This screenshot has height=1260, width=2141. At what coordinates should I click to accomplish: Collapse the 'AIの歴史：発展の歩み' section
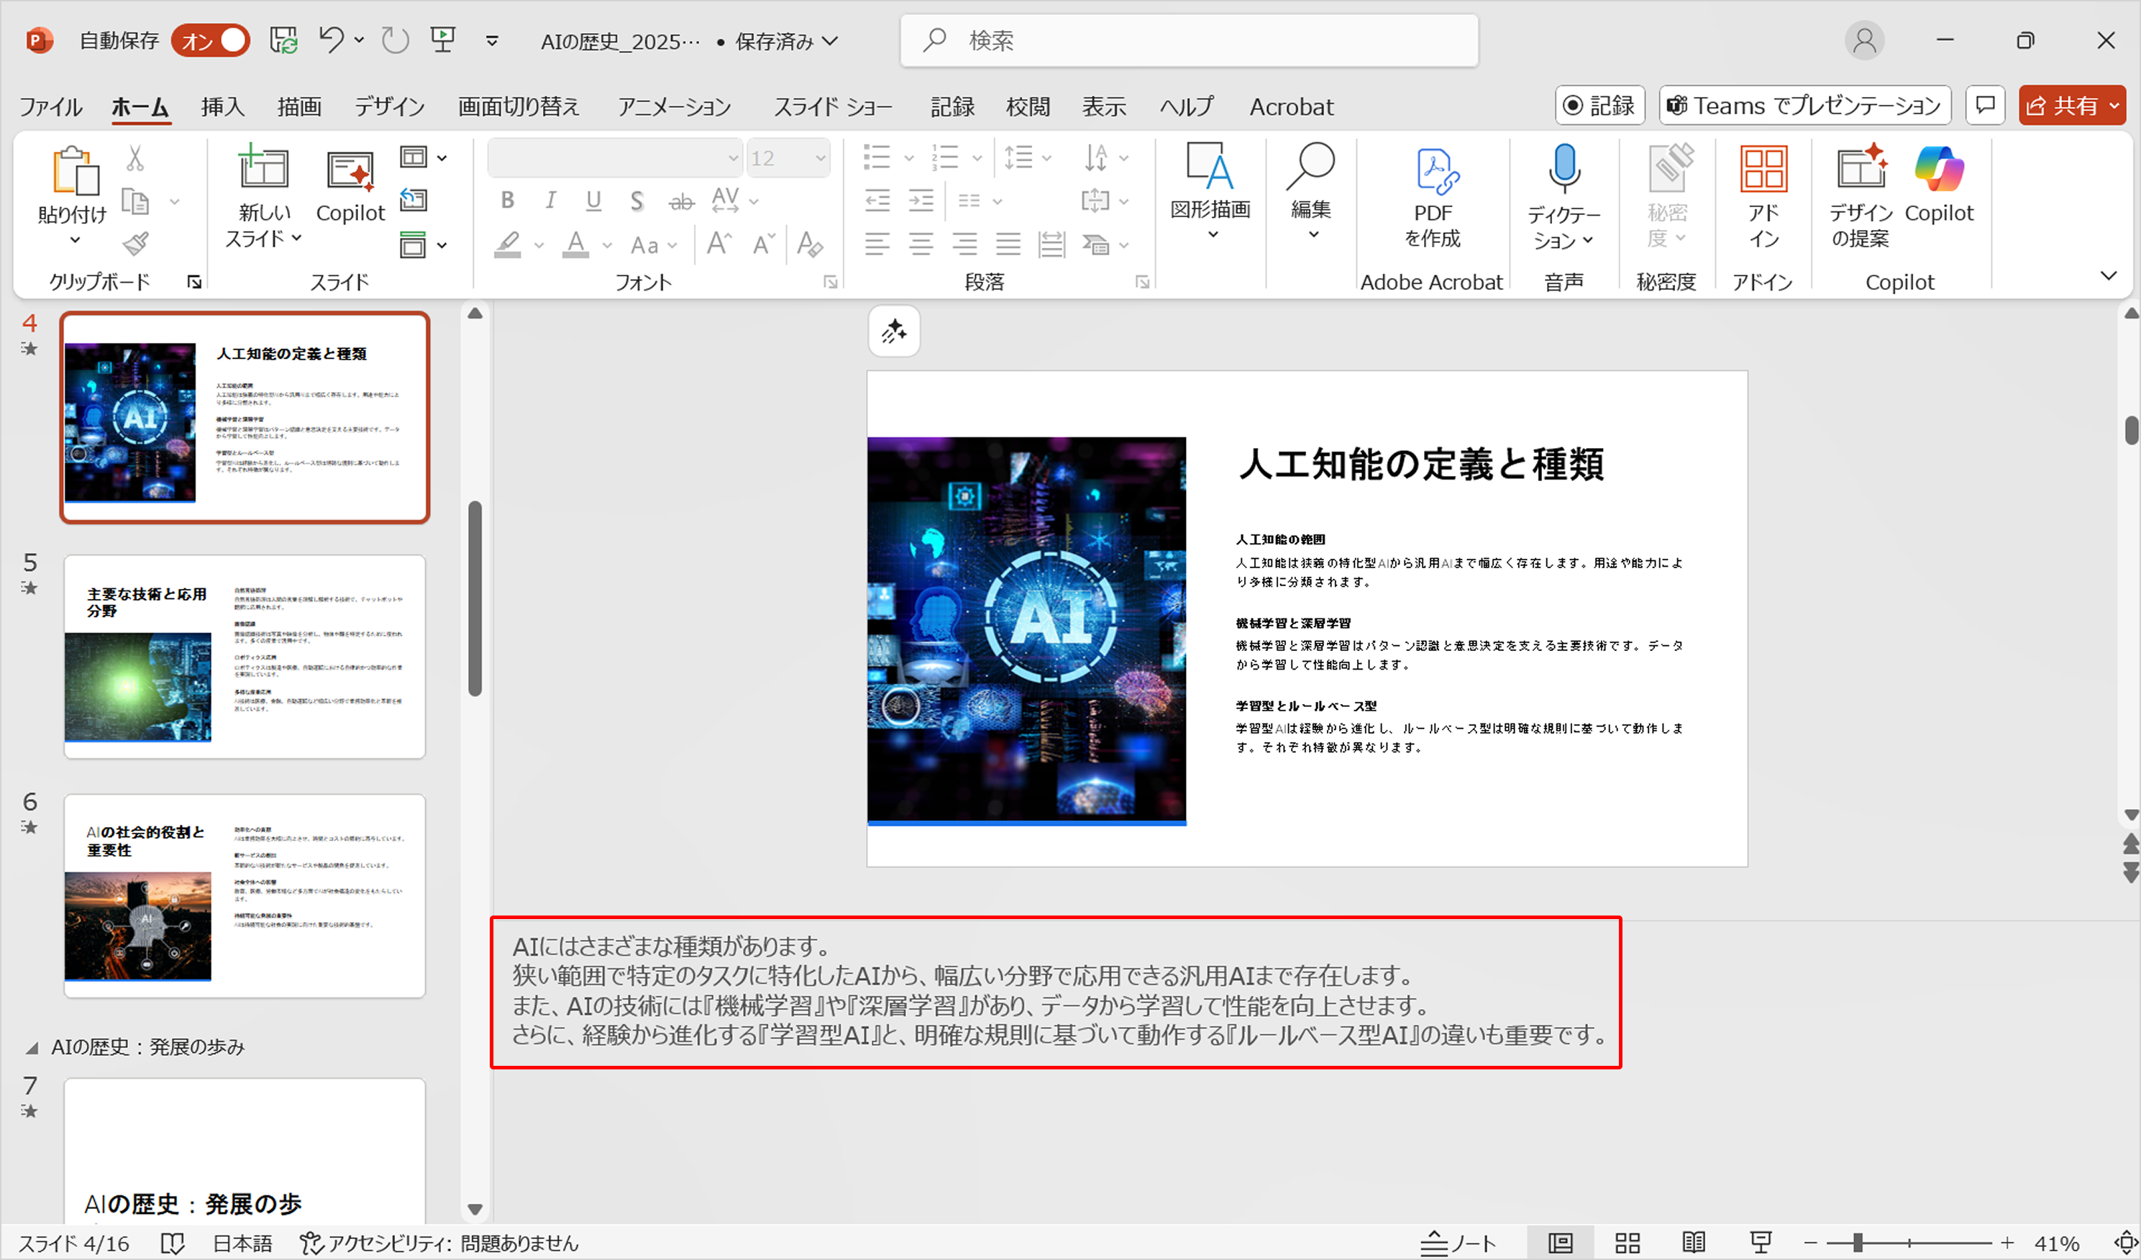32,1048
